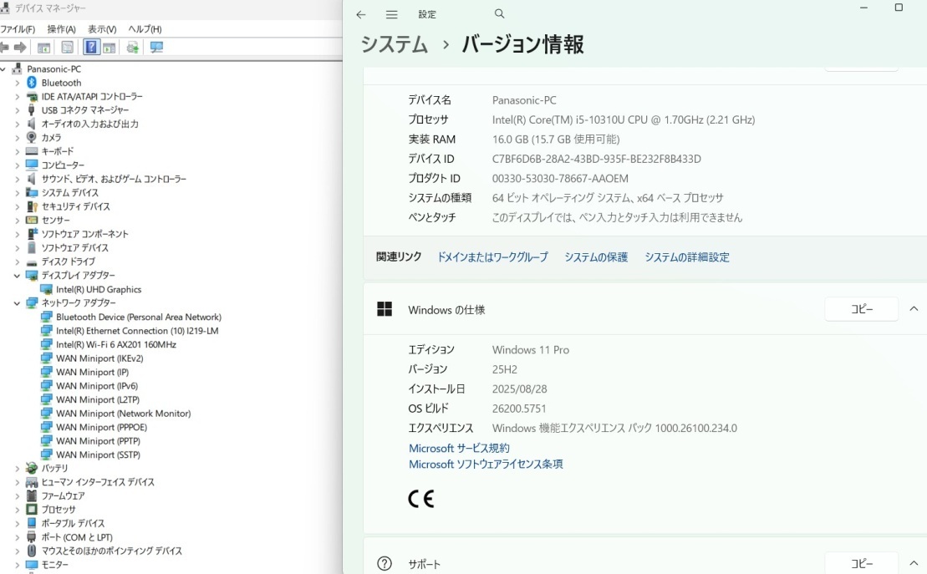Click the scan for hardware changes icon
Image resolution: width=927 pixels, height=574 pixels.
156,48
